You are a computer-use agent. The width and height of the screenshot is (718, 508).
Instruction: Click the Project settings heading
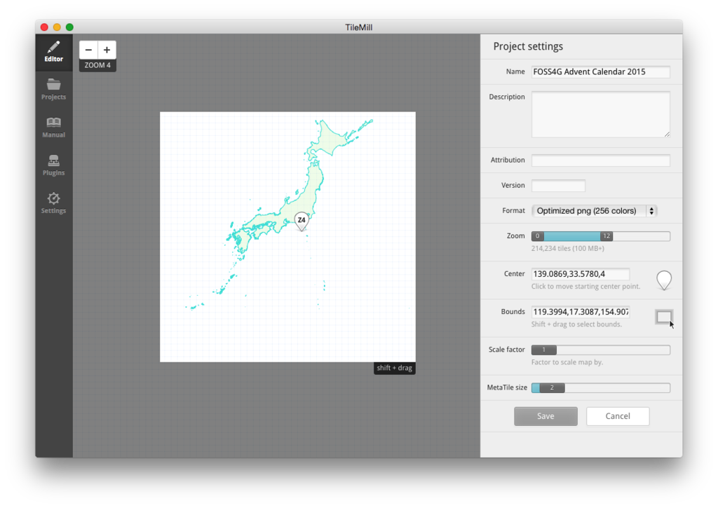coord(528,47)
